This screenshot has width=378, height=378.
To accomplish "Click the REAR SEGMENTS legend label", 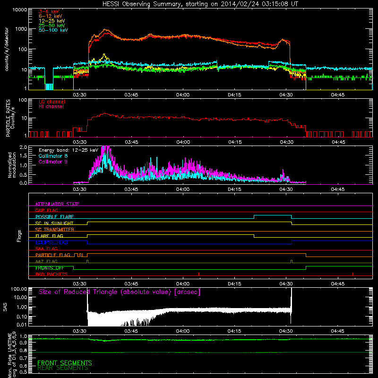I will pos(63,368).
